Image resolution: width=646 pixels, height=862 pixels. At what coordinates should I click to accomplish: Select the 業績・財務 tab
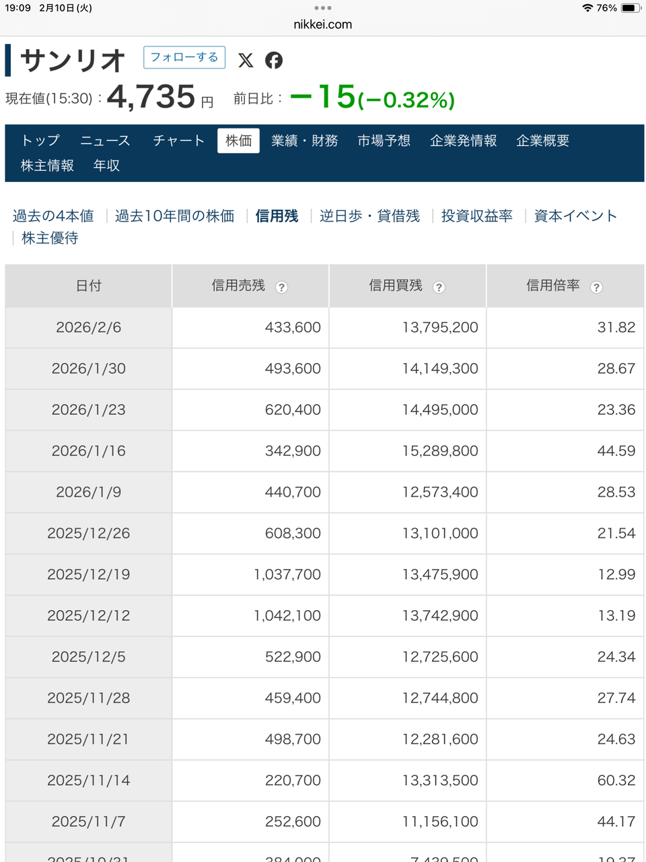pos(305,141)
